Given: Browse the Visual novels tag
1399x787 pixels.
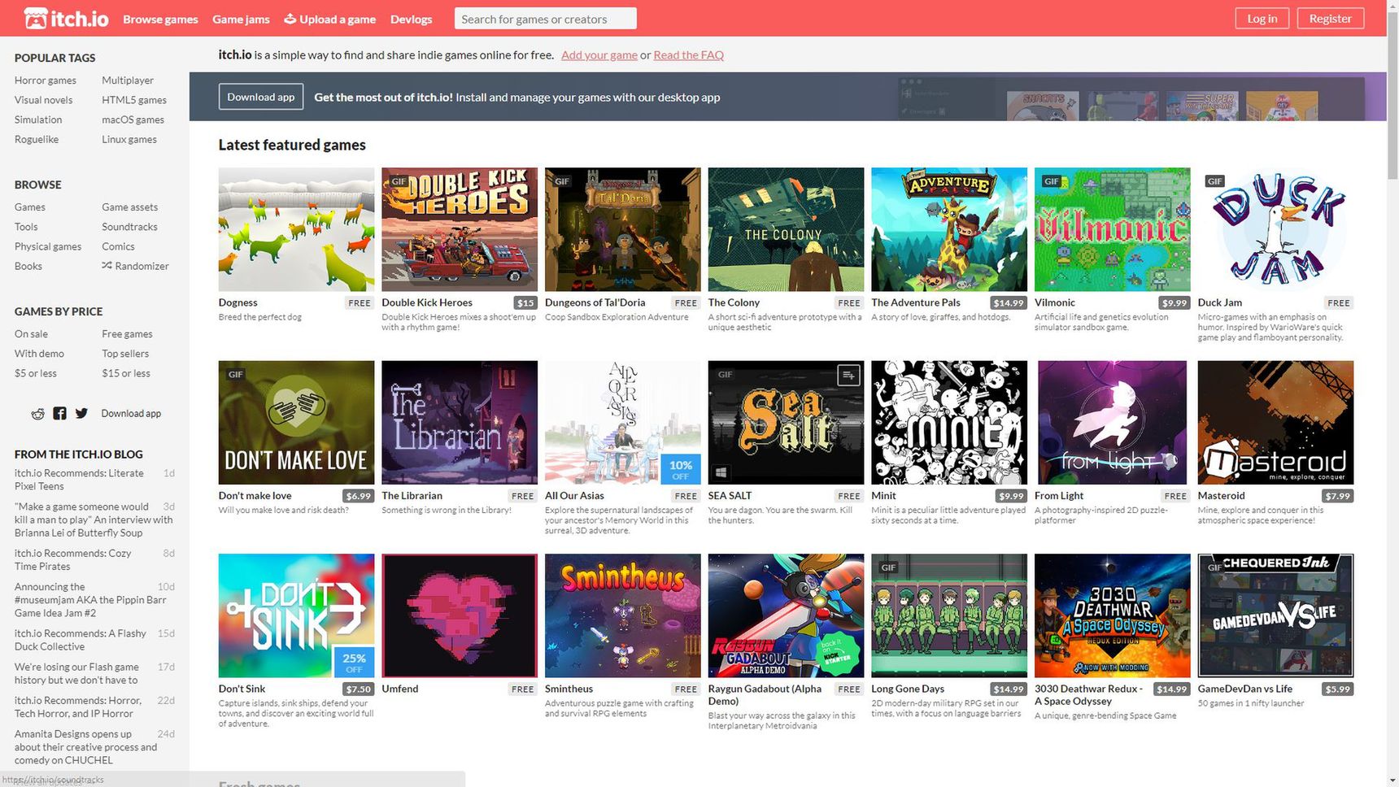Looking at the screenshot, I should 43,100.
